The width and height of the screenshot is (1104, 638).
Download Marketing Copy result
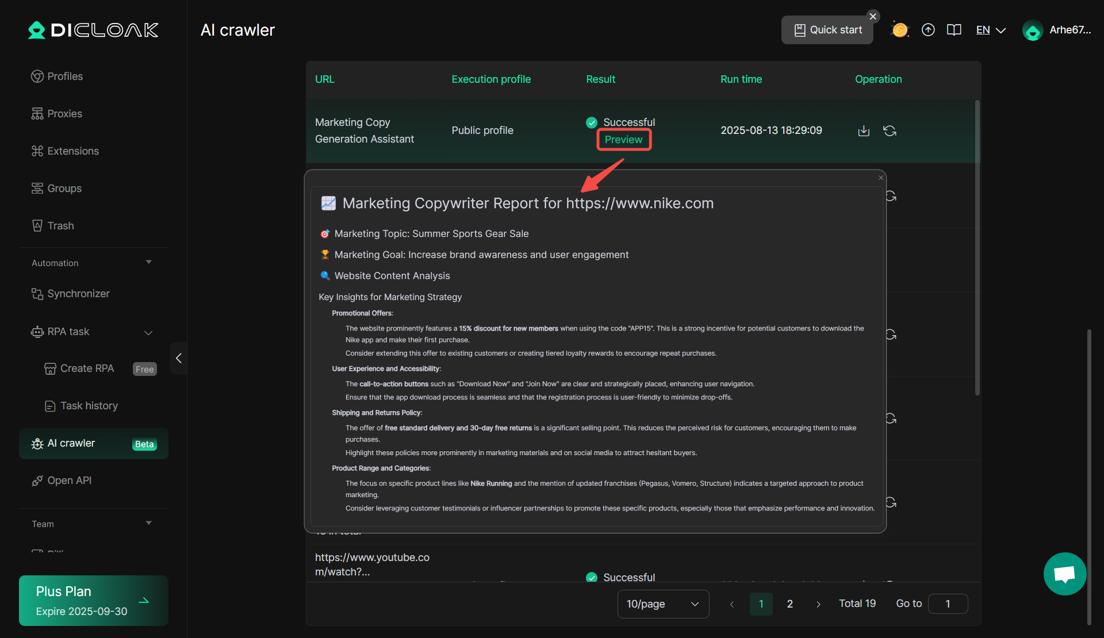pyautogui.click(x=864, y=131)
